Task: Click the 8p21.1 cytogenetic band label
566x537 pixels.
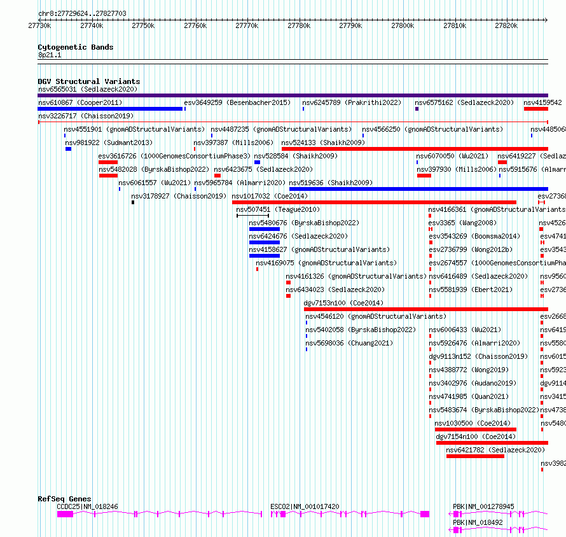Action: 50,55
